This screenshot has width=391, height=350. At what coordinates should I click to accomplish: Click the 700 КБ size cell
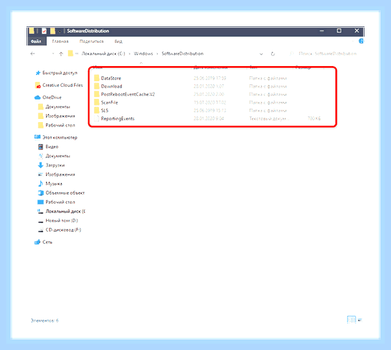[313, 118]
